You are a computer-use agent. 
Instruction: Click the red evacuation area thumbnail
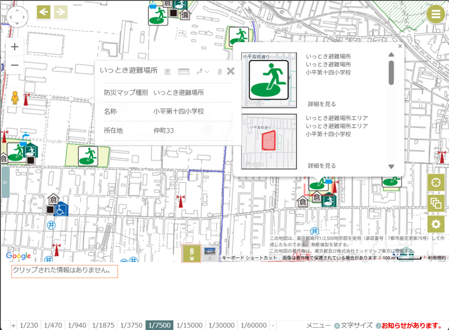tap(269, 141)
